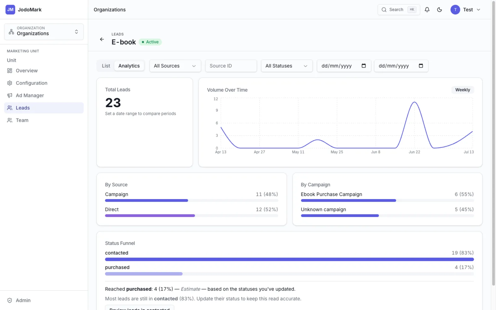Select the Analytics tab
The height and width of the screenshot is (310, 496).
pyautogui.click(x=129, y=66)
